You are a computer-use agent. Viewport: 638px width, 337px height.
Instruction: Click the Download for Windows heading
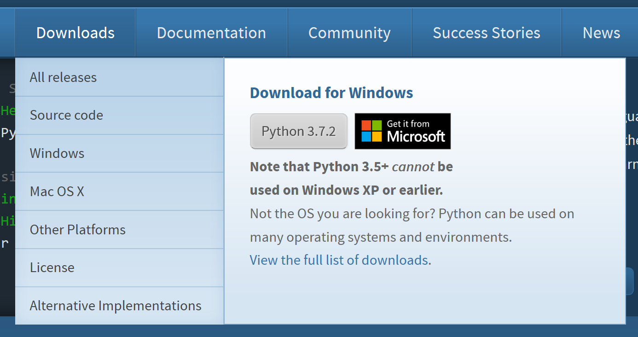(331, 93)
